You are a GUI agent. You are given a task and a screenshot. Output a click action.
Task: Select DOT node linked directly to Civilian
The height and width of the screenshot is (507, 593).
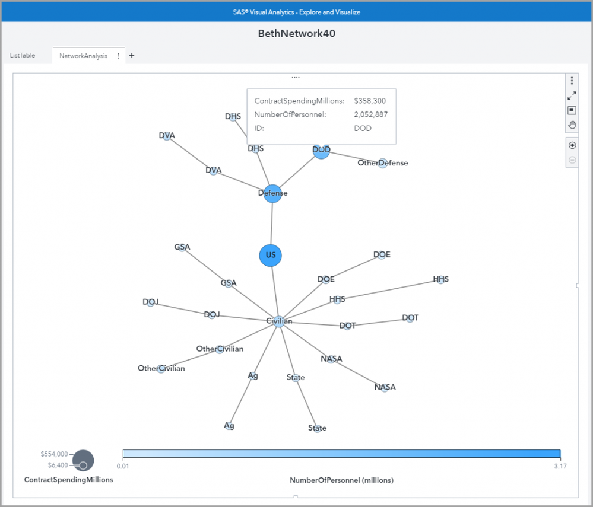[347, 326]
